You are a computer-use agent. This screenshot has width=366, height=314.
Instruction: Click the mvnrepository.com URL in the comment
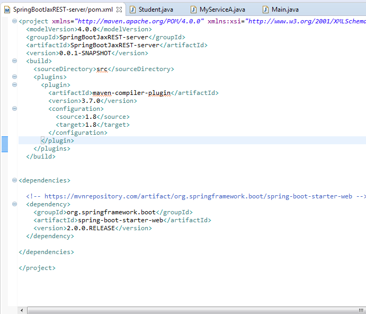198,196
